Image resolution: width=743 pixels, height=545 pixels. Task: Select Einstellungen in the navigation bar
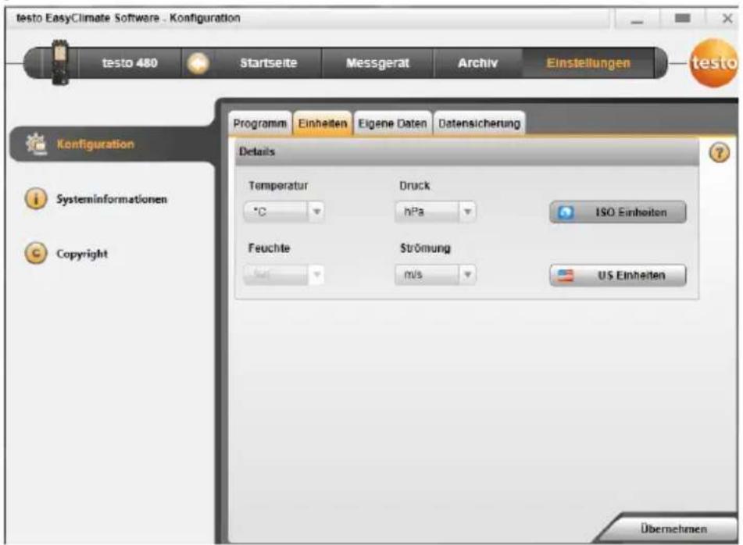pyautogui.click(x=588, y=63)
